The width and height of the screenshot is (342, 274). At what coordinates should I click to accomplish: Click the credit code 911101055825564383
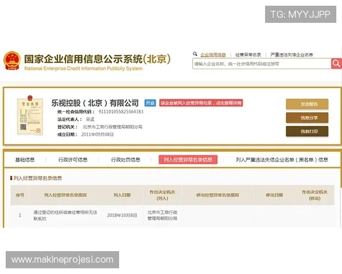coord(121,112)
